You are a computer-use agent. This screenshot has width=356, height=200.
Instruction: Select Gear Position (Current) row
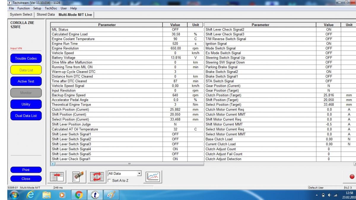[x=280, y=86]
